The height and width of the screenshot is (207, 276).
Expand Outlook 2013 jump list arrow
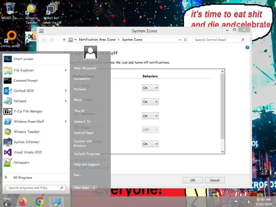66,91
